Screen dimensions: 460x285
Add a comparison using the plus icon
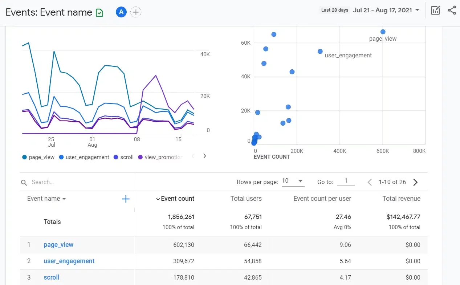point(136,12)
